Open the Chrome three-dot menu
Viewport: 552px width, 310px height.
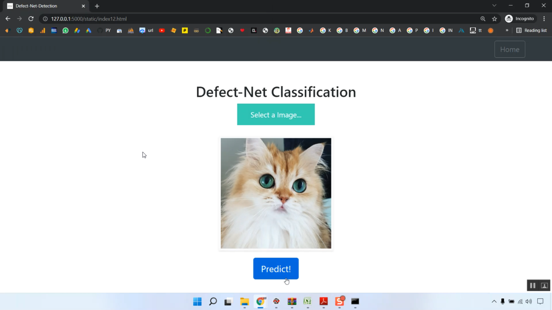tap(544, 19)
